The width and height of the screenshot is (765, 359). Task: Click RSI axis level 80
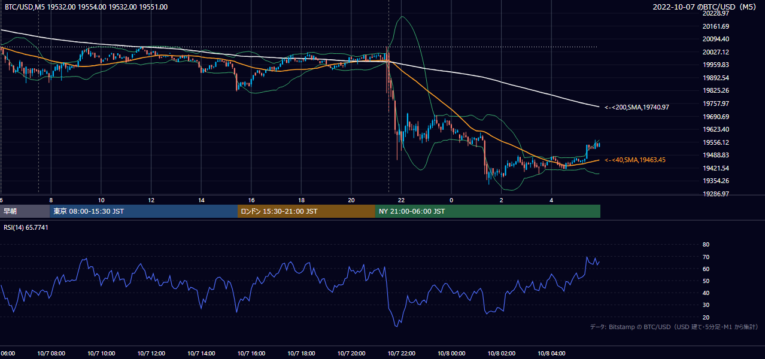pyautogui.click(x=706, y=245)
